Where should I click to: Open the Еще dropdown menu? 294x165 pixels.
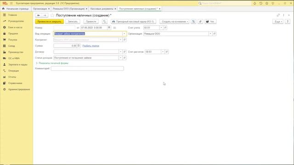pos(278,22)
